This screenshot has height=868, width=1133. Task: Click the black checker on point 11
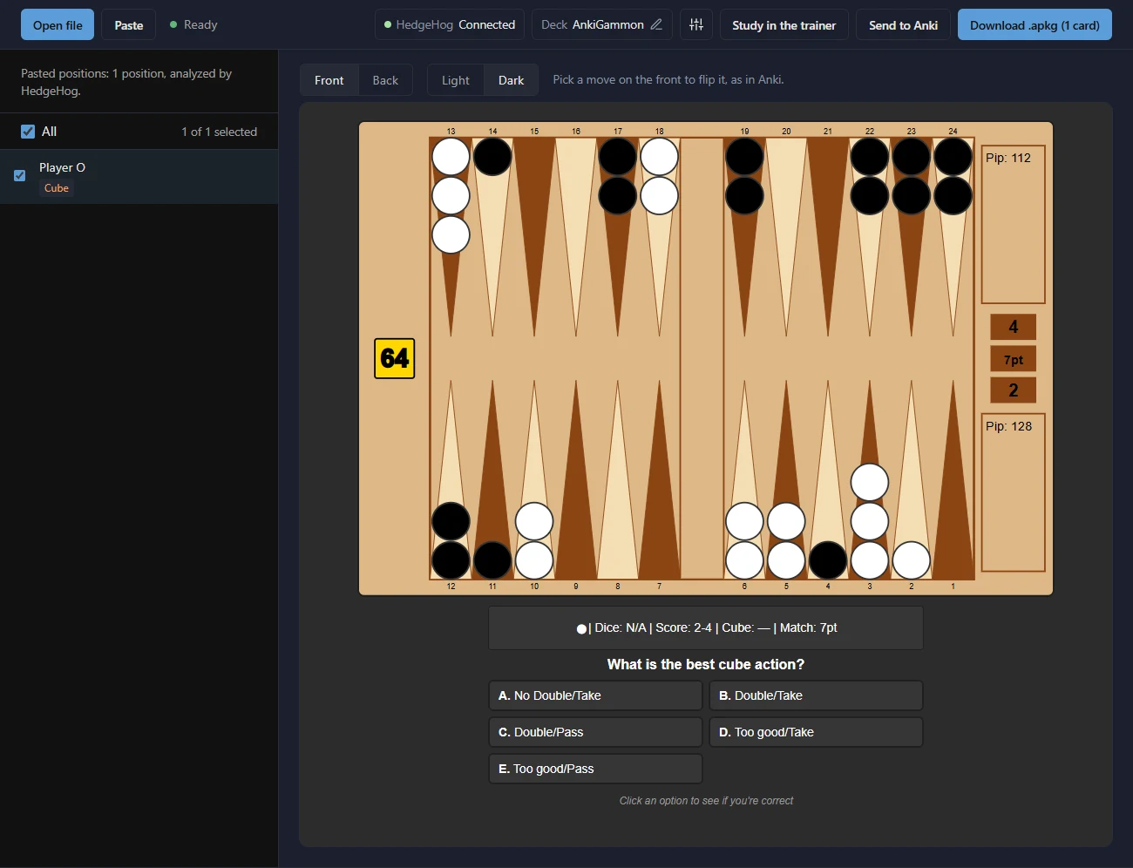[492, 560]
